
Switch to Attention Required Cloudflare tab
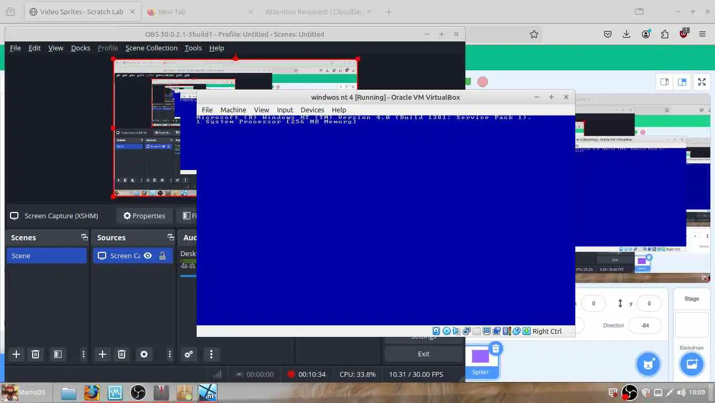point(319,12)
